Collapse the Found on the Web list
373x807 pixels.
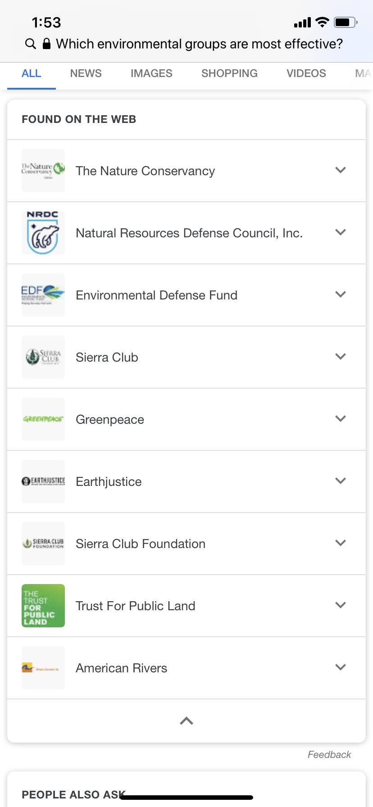tap(186, 721)
